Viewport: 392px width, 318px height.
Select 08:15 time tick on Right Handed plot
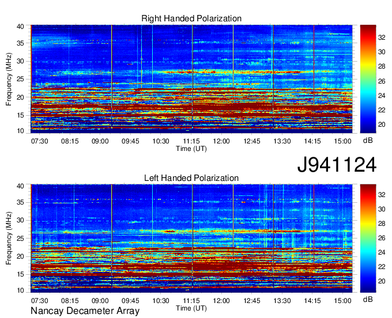click(x=70, y=141)
